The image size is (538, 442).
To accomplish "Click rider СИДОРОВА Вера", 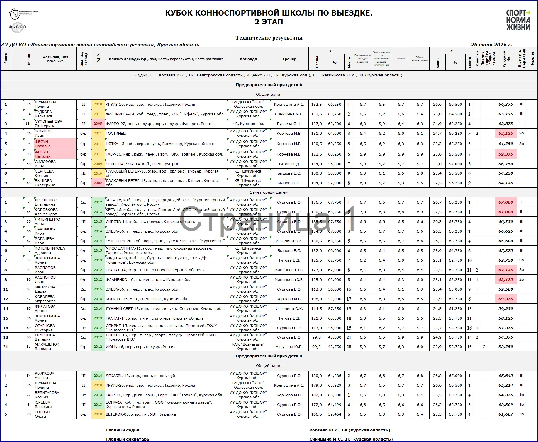I will pyautogui.click(x=55, y=164).
